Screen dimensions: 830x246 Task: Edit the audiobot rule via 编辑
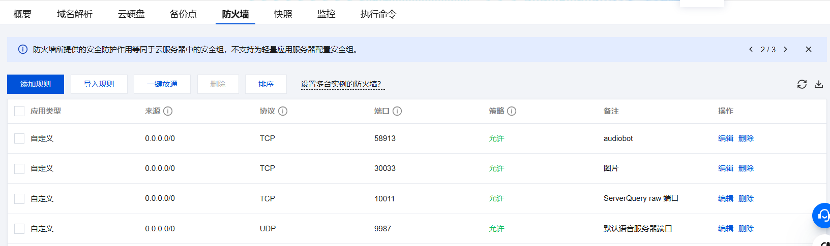[725, 138]
